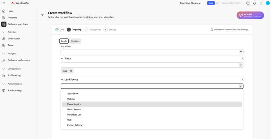Click the Outbound performance chart icon
The width and height of the screenshot is (271, 139).
click(x=4, y=60)
